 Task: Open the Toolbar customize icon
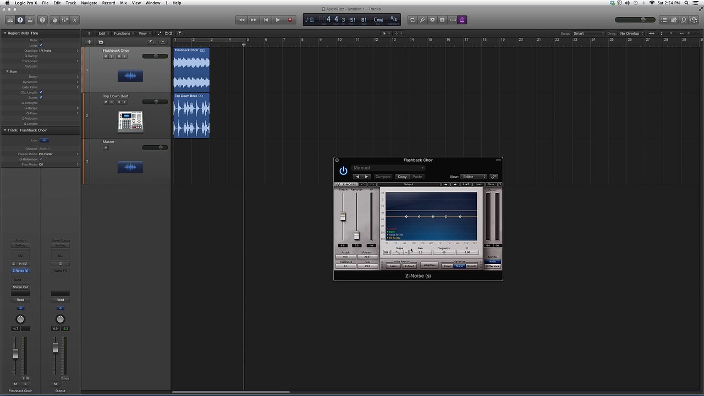click(x=30, y=20)
